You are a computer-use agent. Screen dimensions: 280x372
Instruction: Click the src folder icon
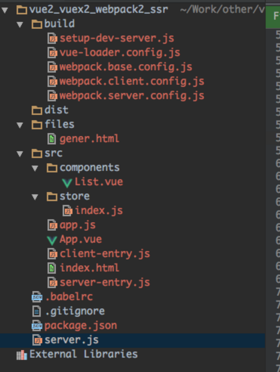(x=37, y=153)
